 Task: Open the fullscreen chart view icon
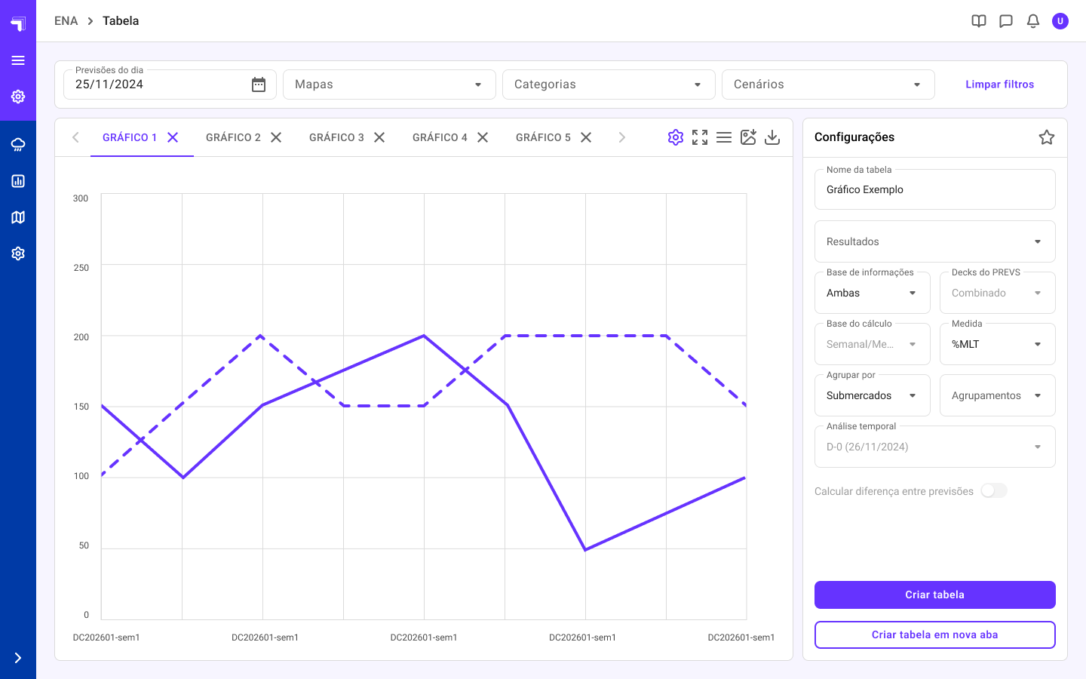point(700,137)
